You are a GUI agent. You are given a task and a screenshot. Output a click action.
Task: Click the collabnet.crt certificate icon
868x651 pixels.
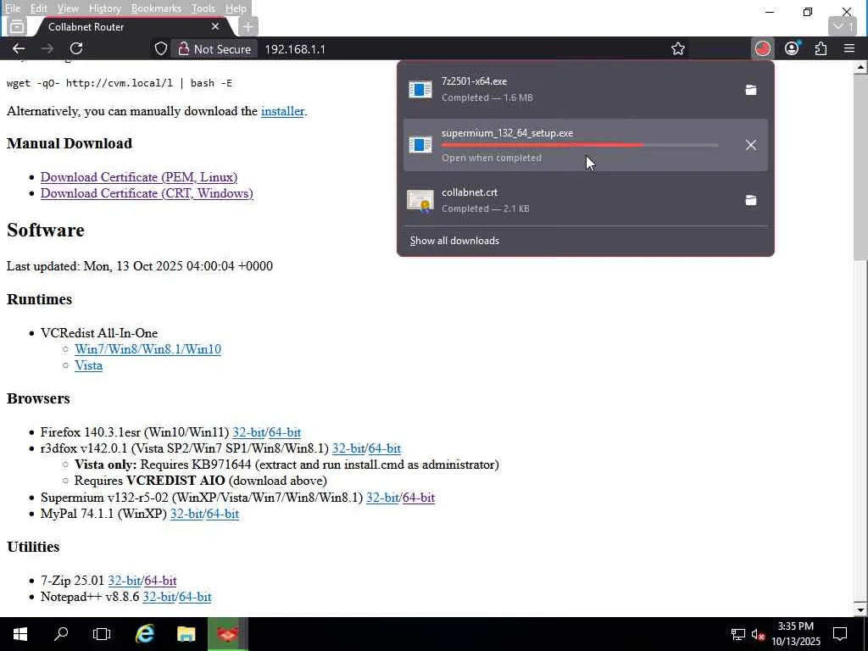(420, 201)
